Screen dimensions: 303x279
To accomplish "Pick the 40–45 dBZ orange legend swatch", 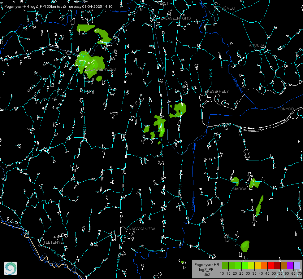I will click(x=264, y=266).
